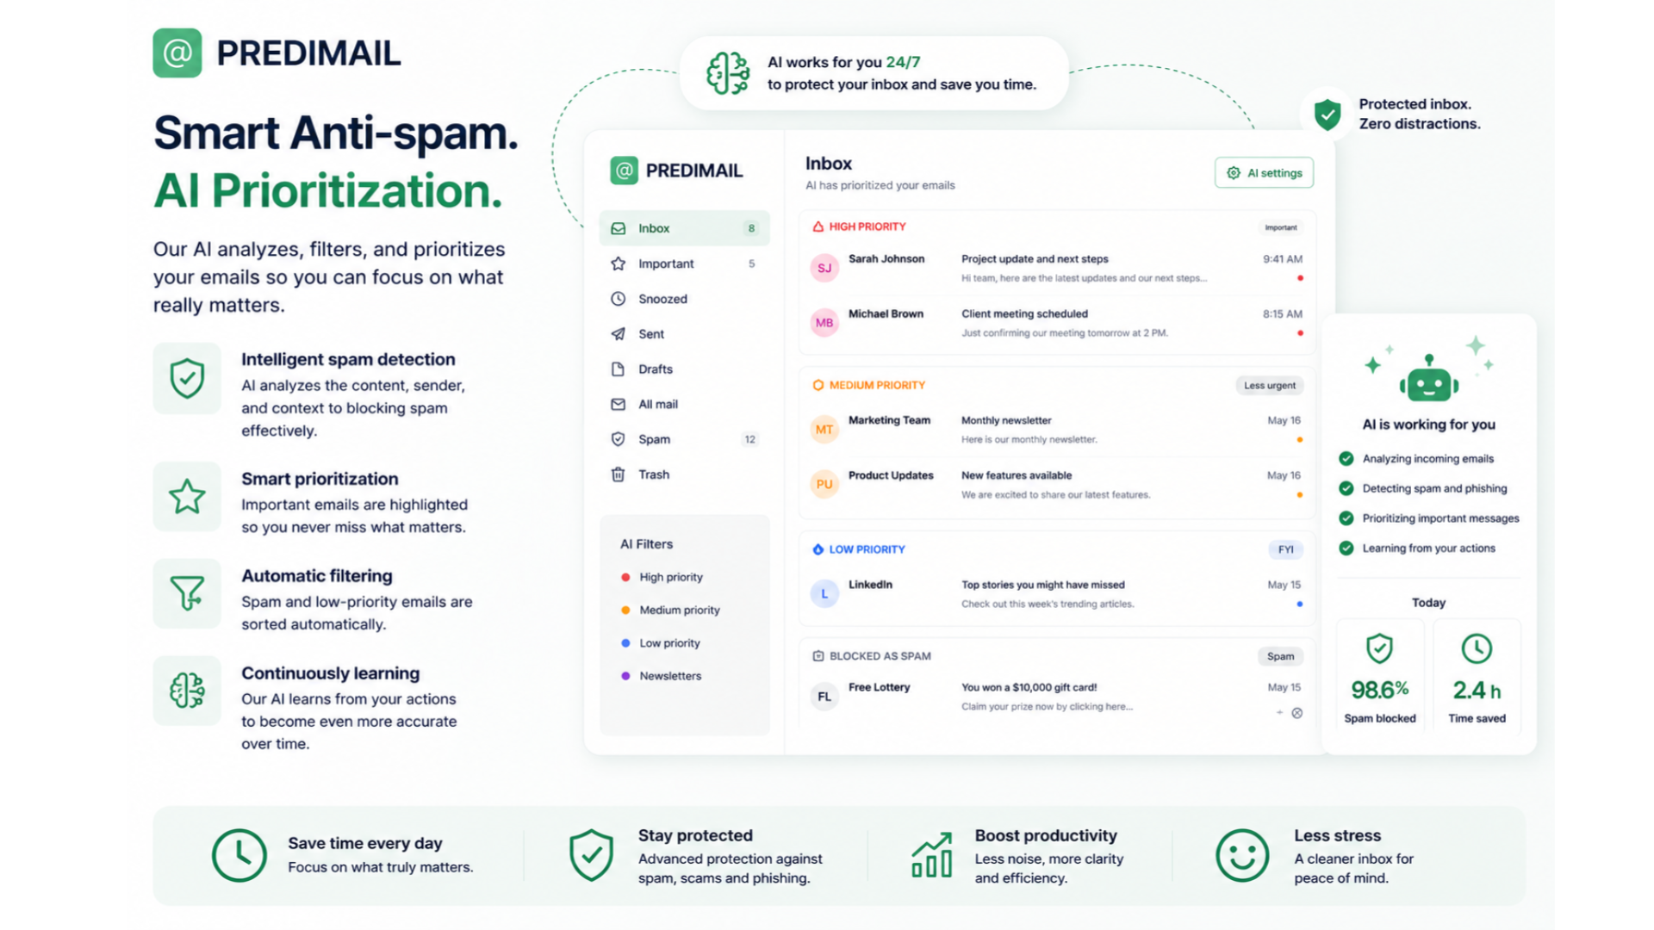Click the robot AI assistant icon

coord(1428,379)
